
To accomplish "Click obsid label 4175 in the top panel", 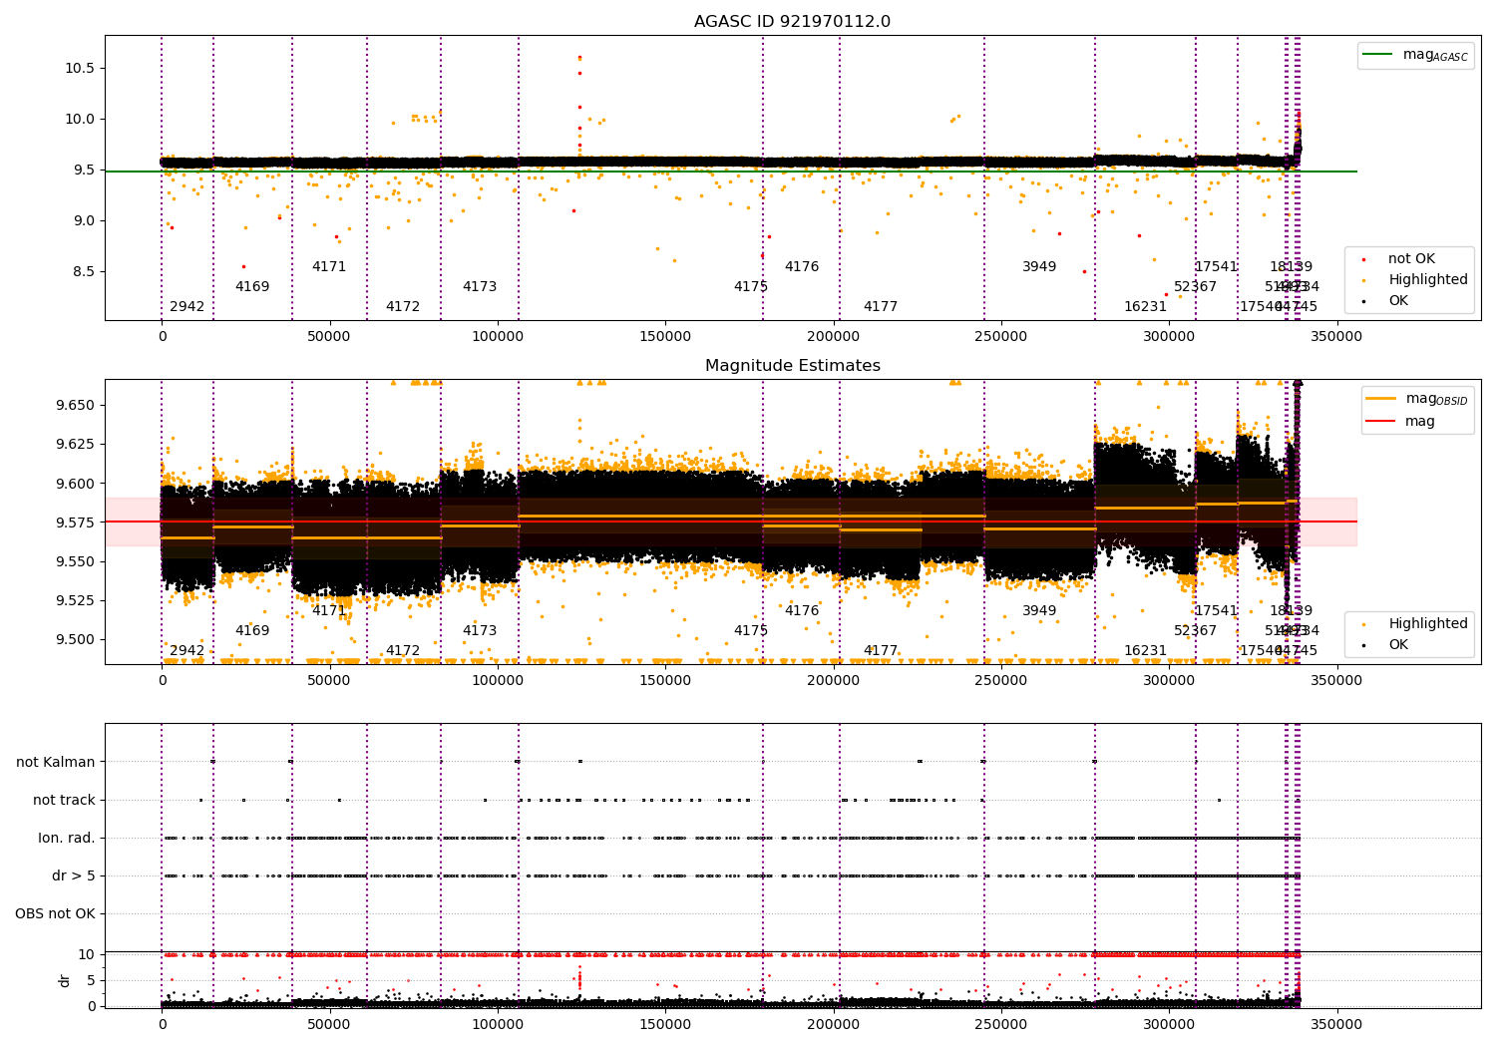I will click(751, 287).
